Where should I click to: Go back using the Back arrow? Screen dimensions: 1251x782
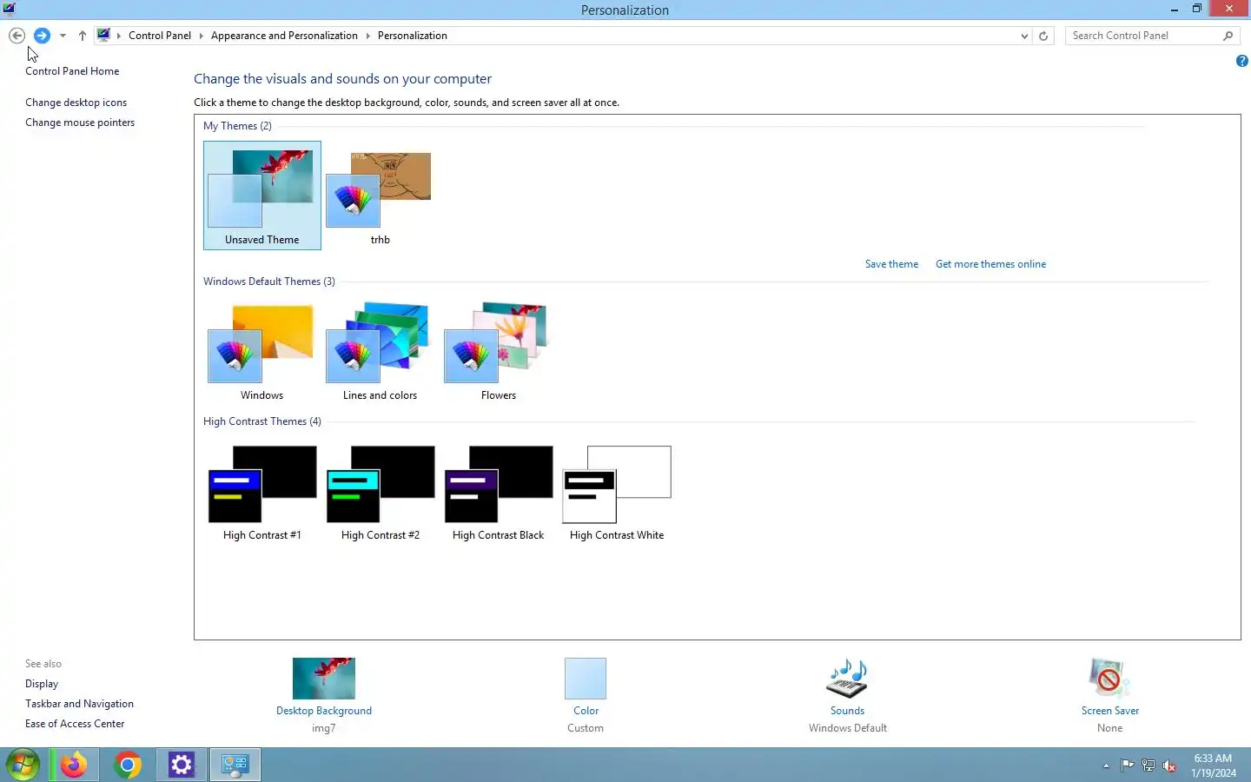pyautogui.click(x=17, y=36)
